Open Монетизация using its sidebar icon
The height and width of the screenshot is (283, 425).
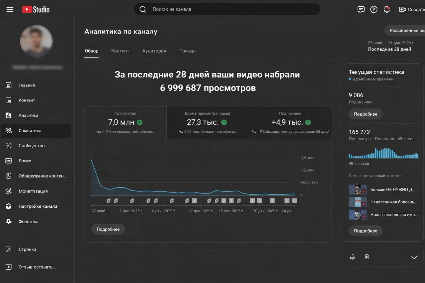[8, 191]
